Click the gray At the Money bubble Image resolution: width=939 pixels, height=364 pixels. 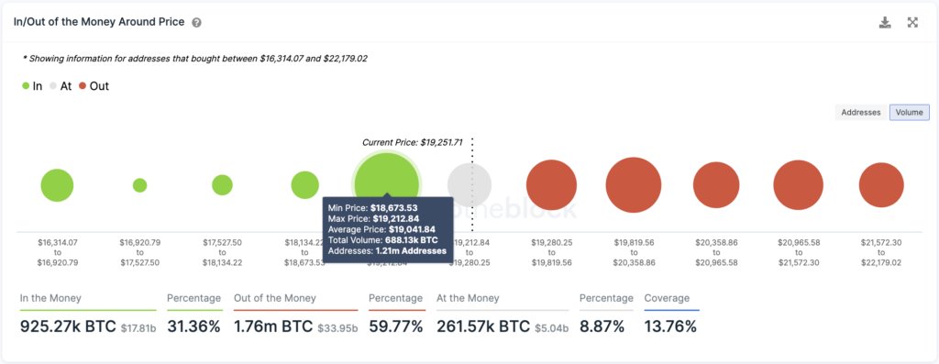pos(469,185)
